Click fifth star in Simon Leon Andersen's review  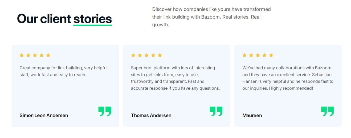(48, 55)
